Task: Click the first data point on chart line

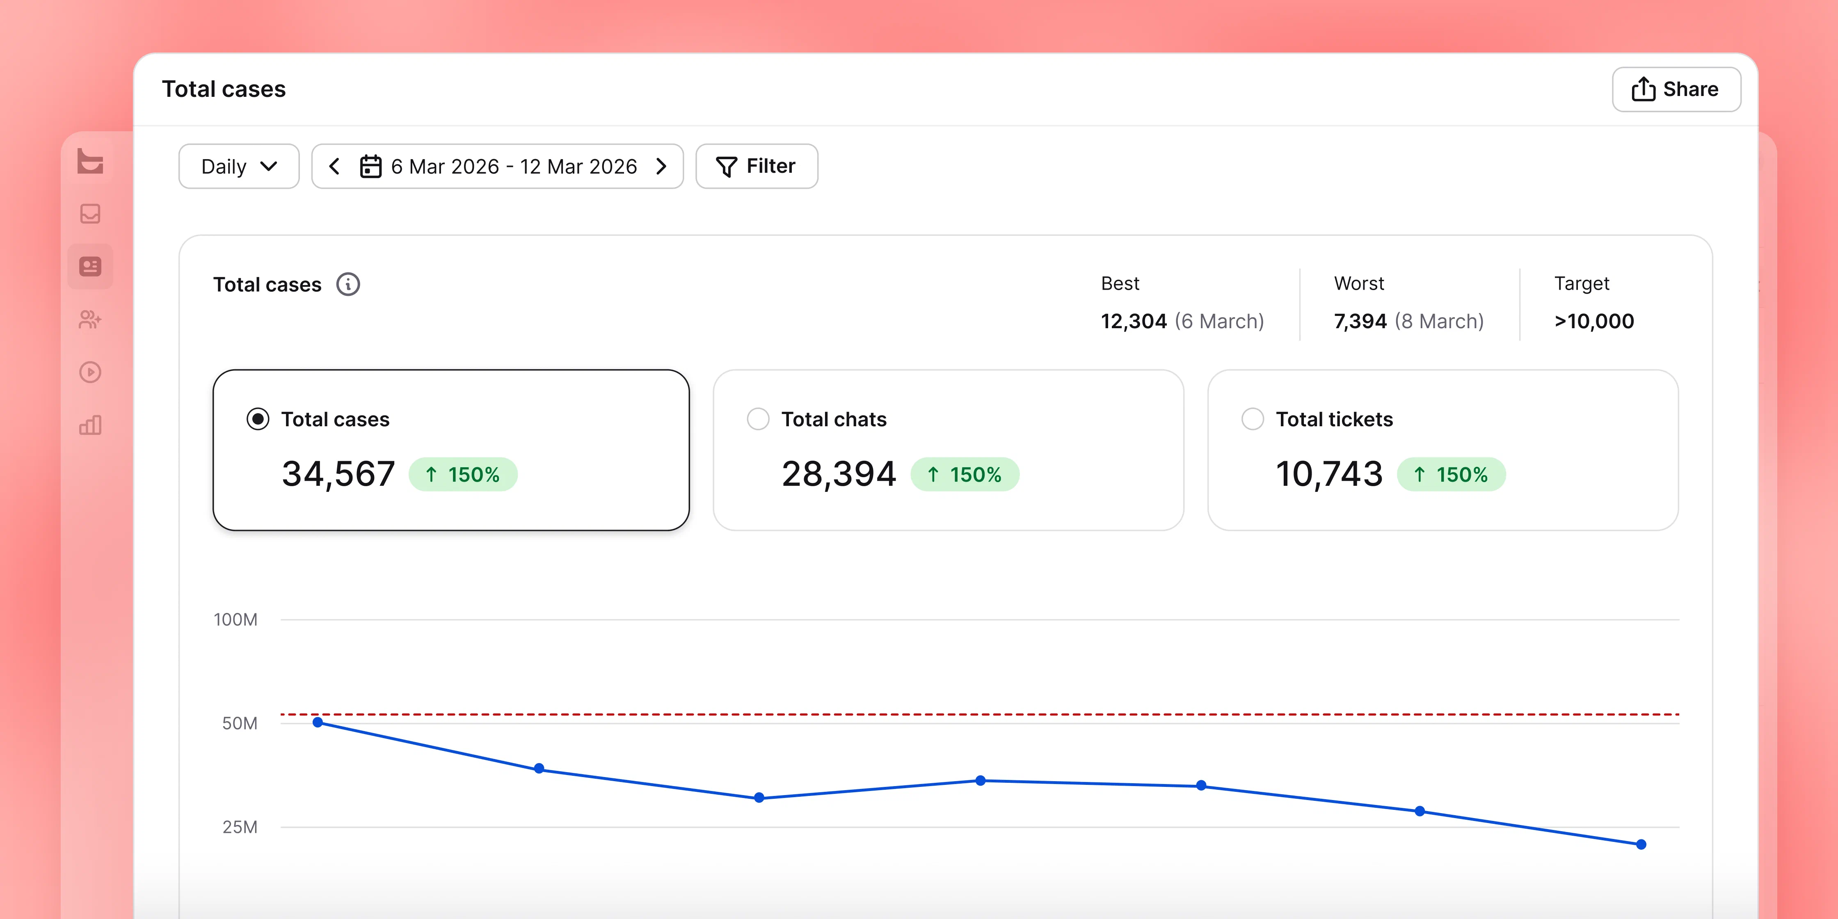Action: (318, 723)
